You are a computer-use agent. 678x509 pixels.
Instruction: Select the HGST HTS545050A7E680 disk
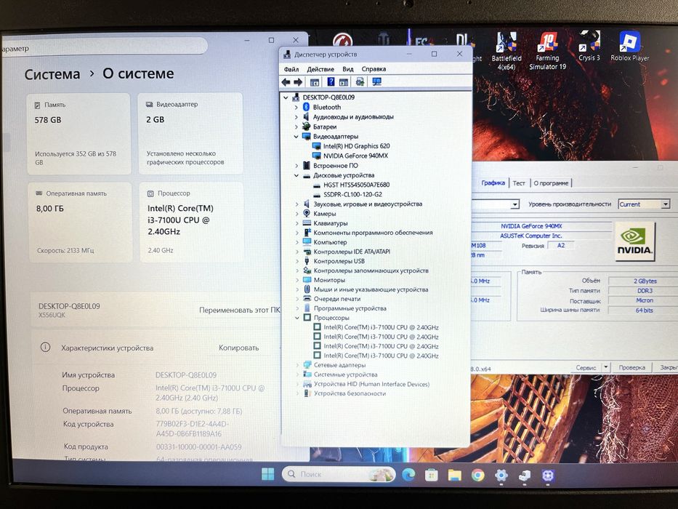click(356, 185)
